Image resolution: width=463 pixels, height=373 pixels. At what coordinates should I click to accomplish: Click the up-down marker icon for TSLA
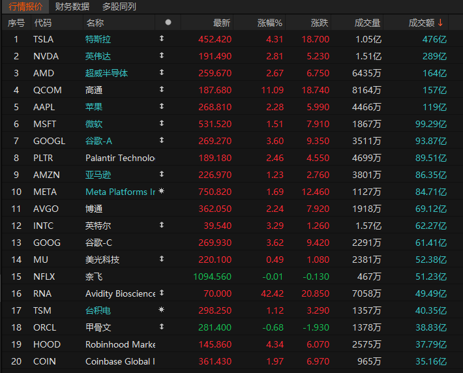[162, 38]
